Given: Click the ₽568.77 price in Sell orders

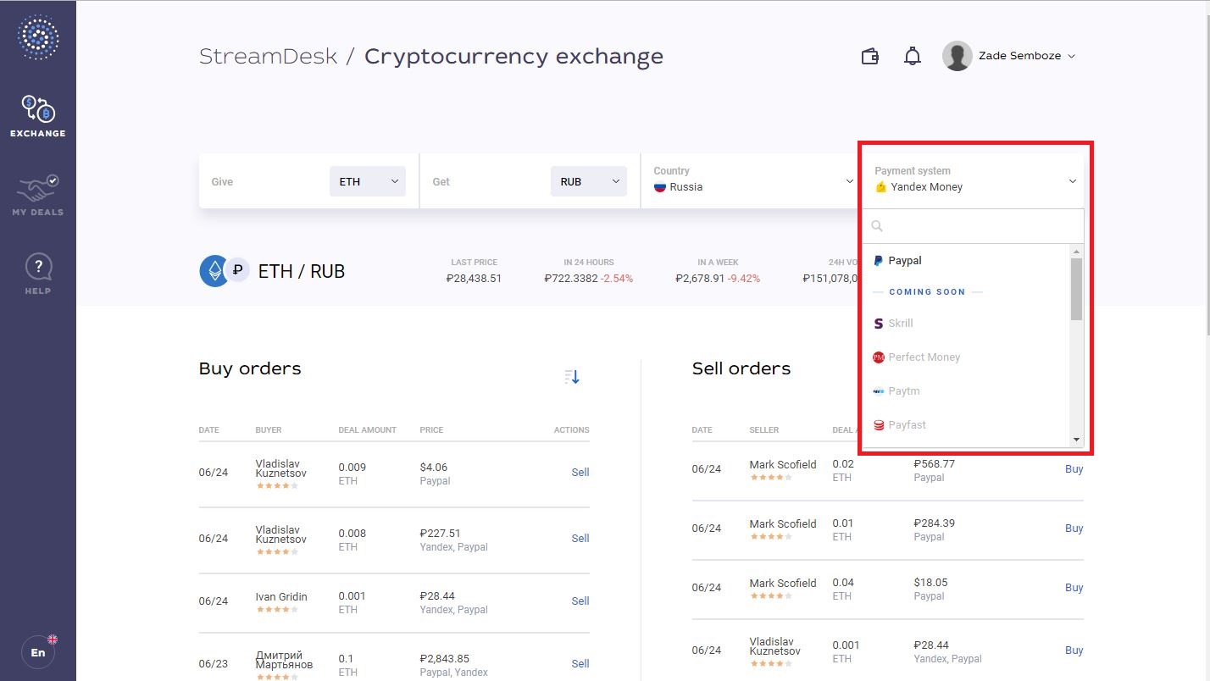Looking at the screenshot, I should pos(935,464).
